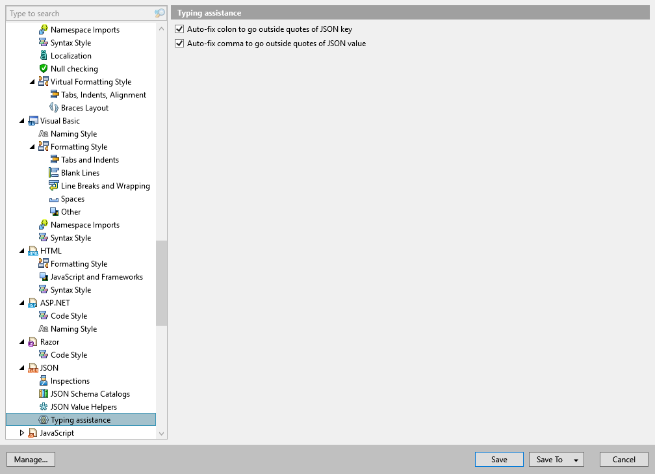Uncheck auto-fix colon outside quotes of JSON key
The width and height of the screenshot is (655, 474).
[179, 29]
